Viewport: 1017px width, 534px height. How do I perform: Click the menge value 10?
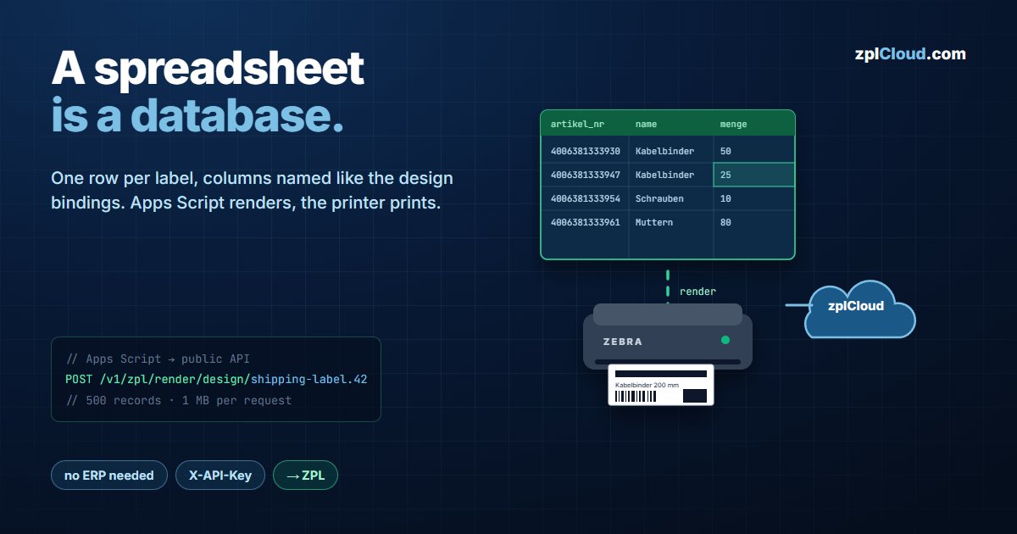point(725,198)
